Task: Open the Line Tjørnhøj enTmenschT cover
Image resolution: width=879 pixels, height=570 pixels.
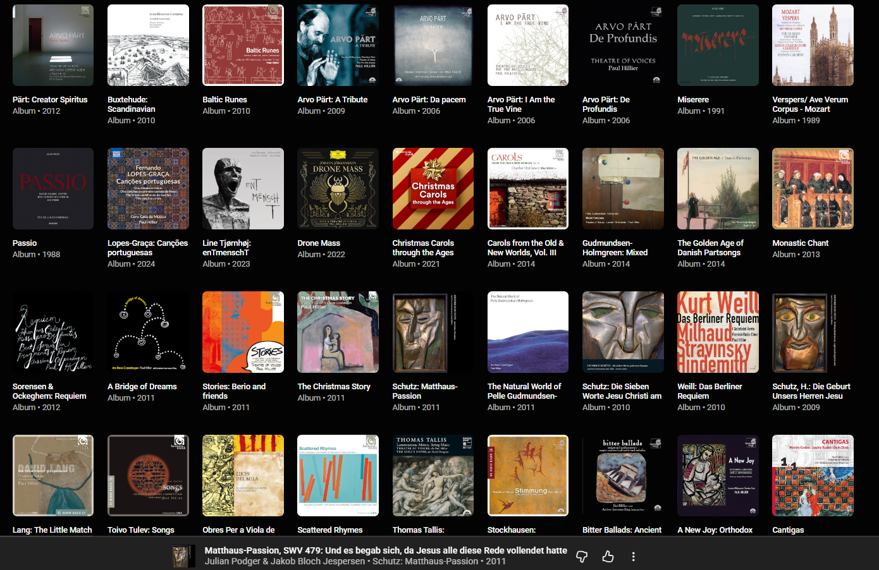Action: click(x=243, y=189)
